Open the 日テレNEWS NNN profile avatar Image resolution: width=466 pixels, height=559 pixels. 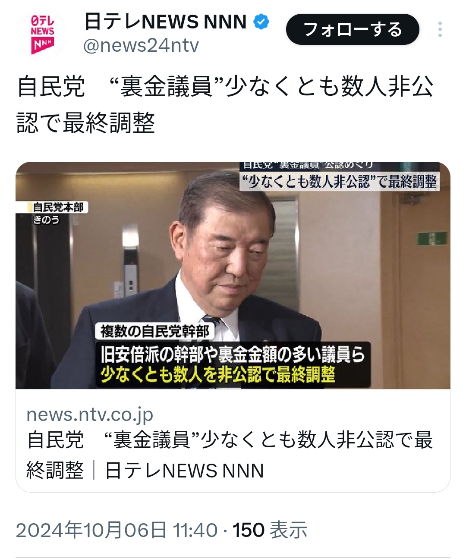[42, 34]
